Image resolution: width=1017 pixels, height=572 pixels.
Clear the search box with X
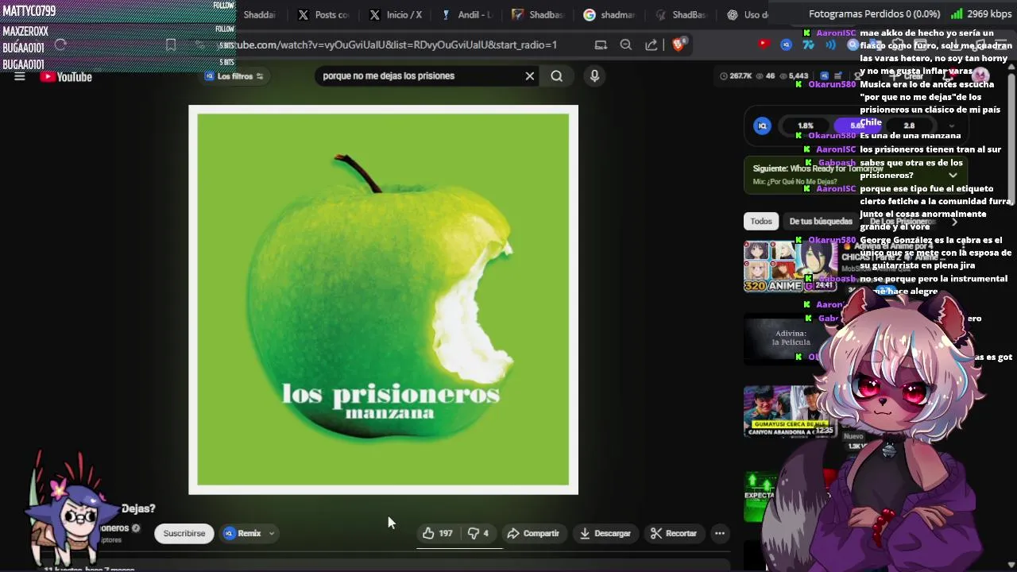530,76
